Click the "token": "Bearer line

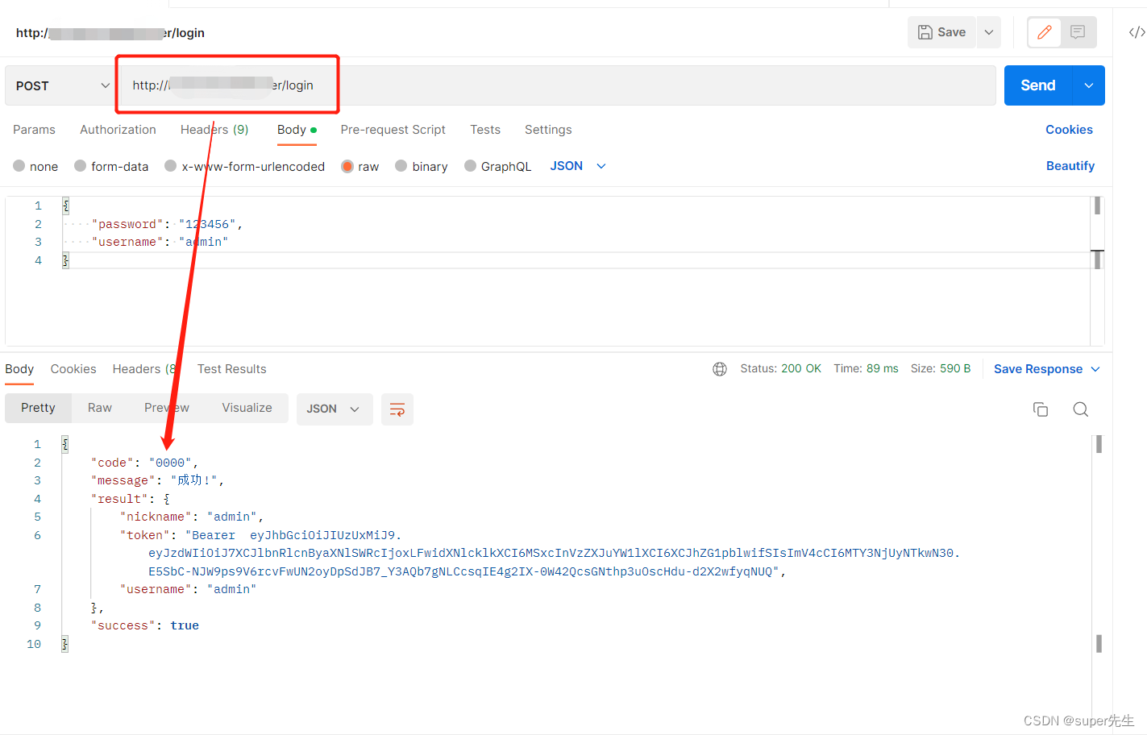[260, 535]
